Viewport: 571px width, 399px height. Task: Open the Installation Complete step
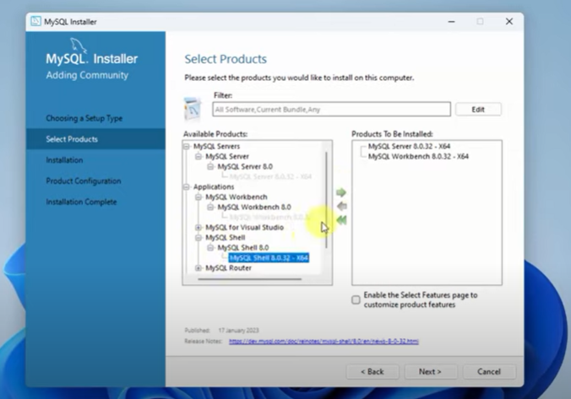pyautogui.click(x=81, y=202)
